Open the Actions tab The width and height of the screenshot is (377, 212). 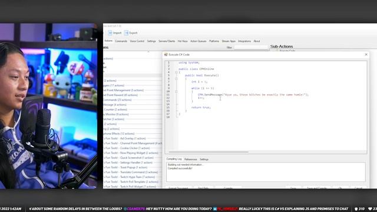pyautogui.click(x=108, y=41)
